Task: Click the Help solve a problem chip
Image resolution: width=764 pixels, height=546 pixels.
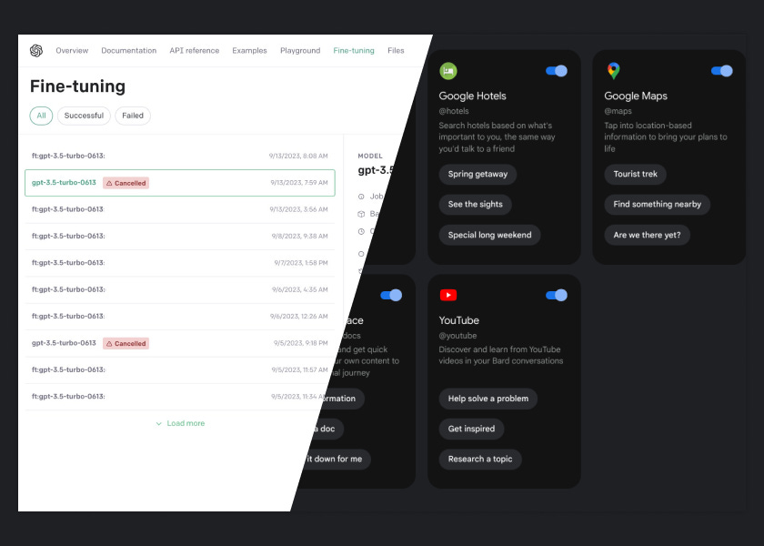Action: pyautogui.click(x=488, y=399)
